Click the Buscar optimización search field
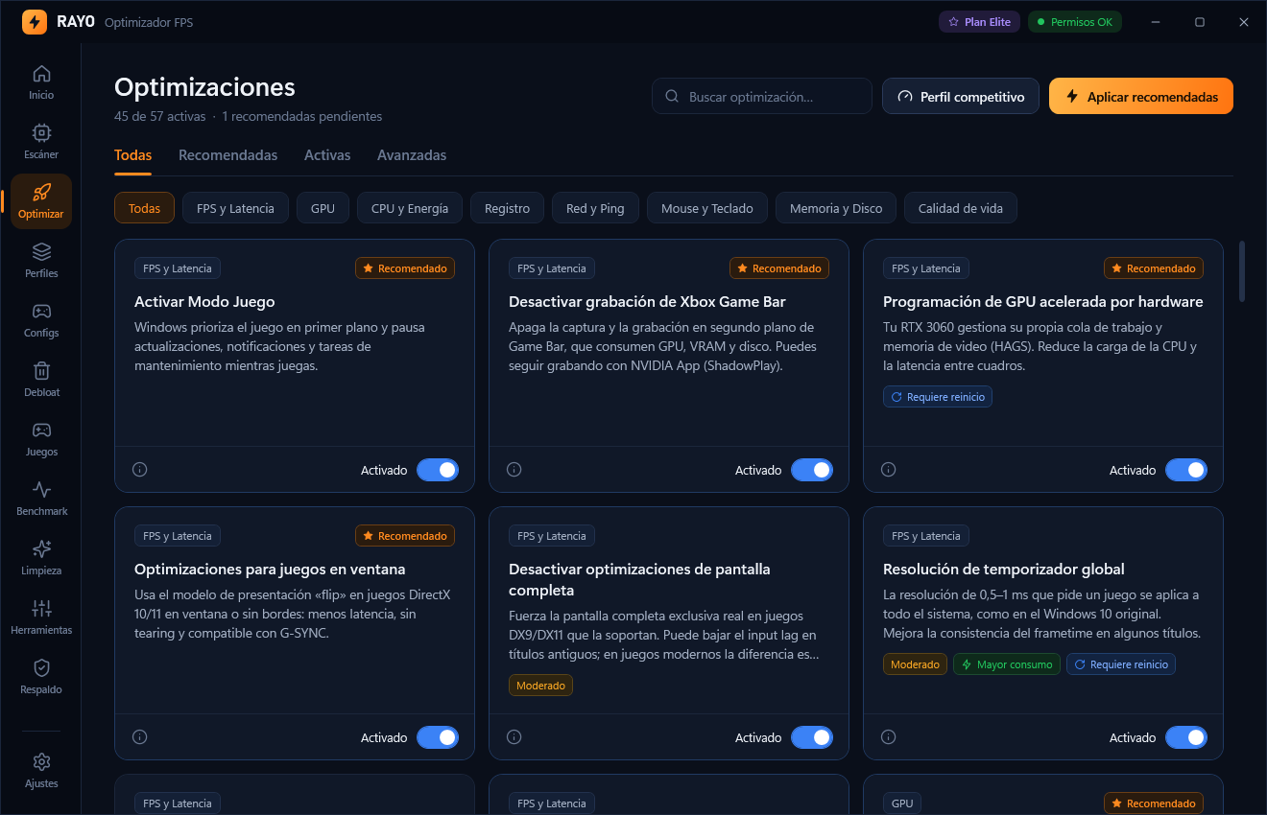The height and width of the screenshot is (815, 1267). 762,96
